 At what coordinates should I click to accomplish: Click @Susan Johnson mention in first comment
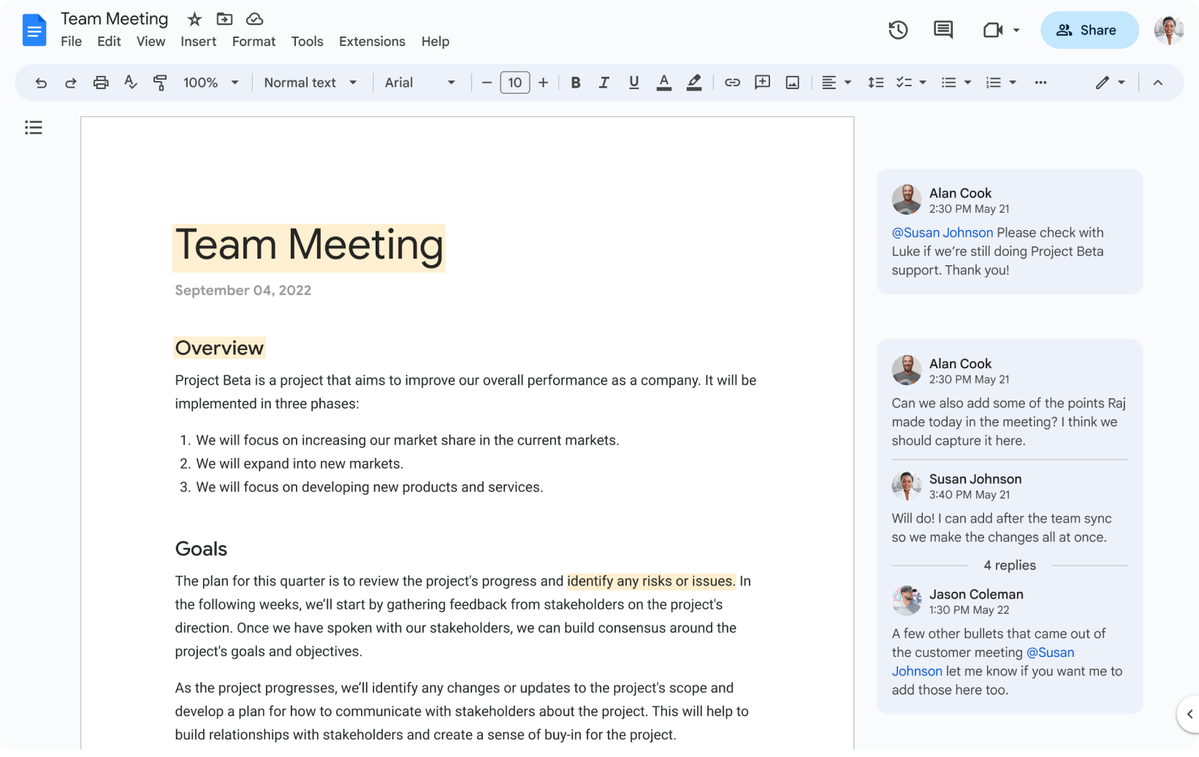943,232
